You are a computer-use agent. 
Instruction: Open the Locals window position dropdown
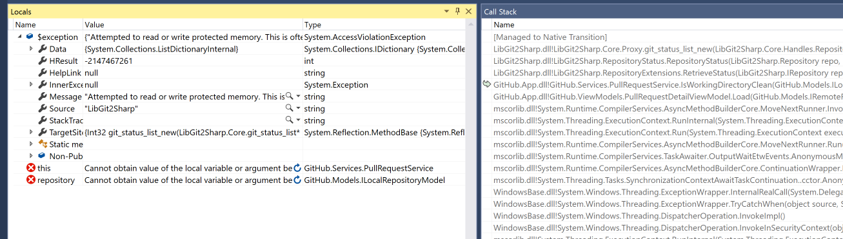pos(447,12)
